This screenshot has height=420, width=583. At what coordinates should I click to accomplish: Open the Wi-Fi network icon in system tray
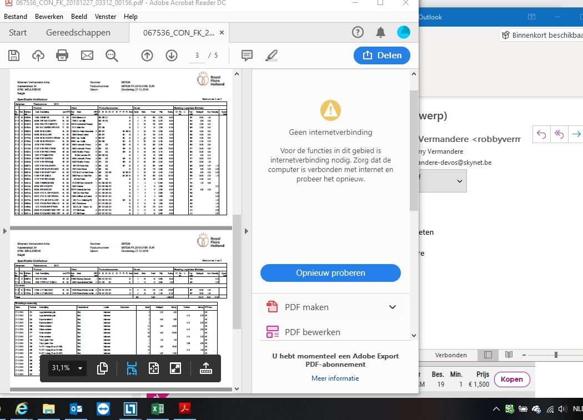pyautogui.click(x=550, y=409)
